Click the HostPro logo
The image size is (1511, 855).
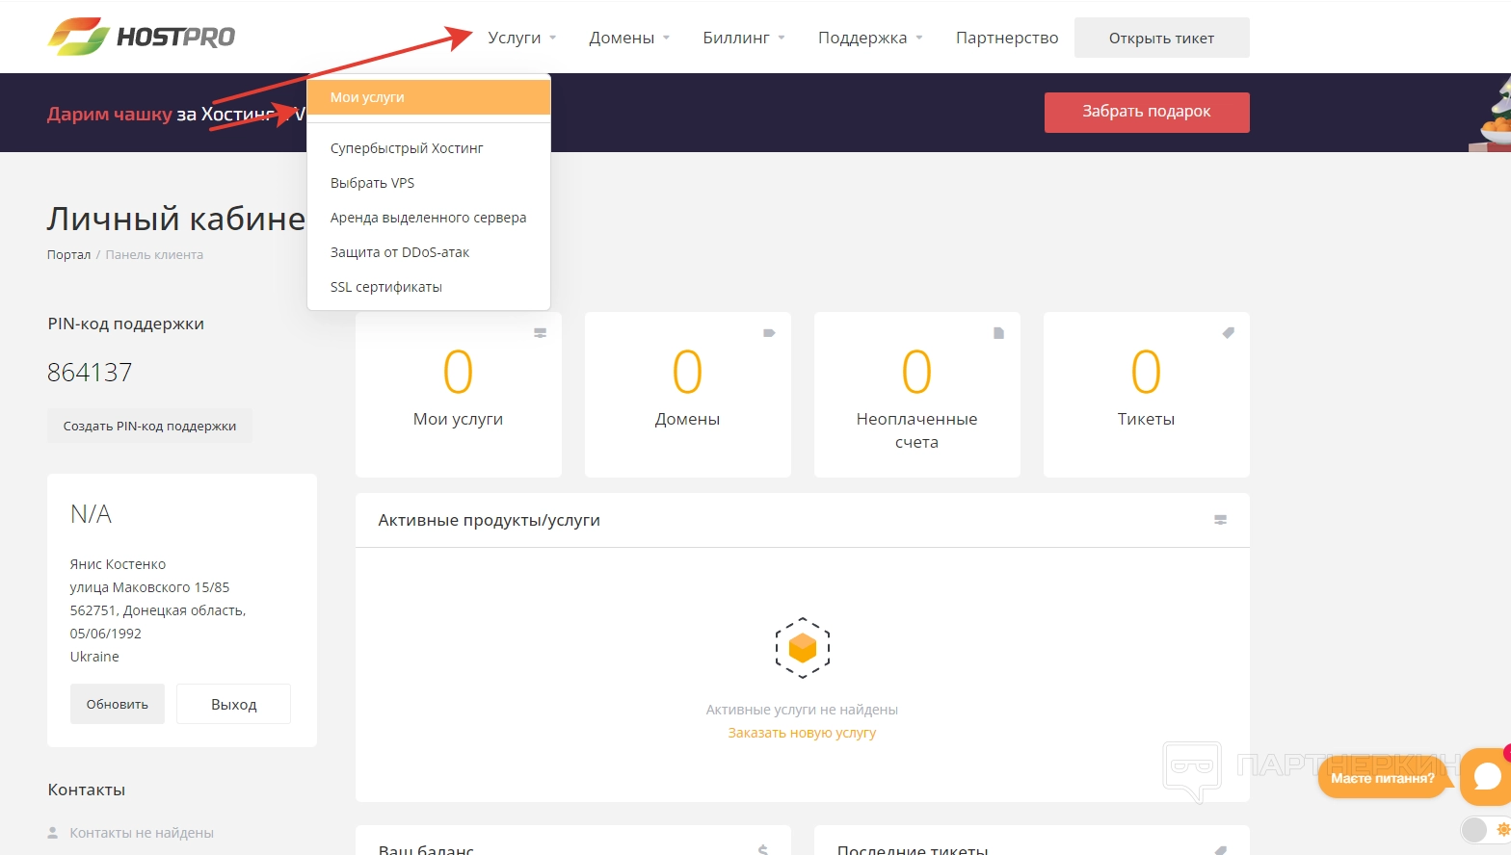(142, 37)
